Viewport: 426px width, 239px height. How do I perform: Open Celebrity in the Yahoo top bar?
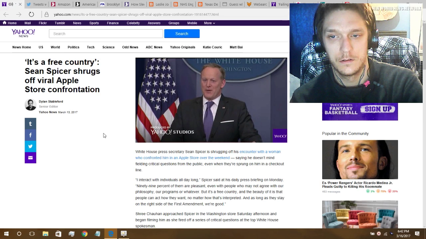pos(133,23)
